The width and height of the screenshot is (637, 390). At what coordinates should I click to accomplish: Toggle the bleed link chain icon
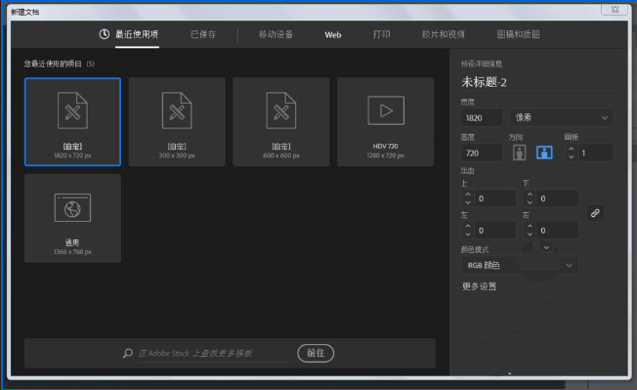click(x=595, y=213)
